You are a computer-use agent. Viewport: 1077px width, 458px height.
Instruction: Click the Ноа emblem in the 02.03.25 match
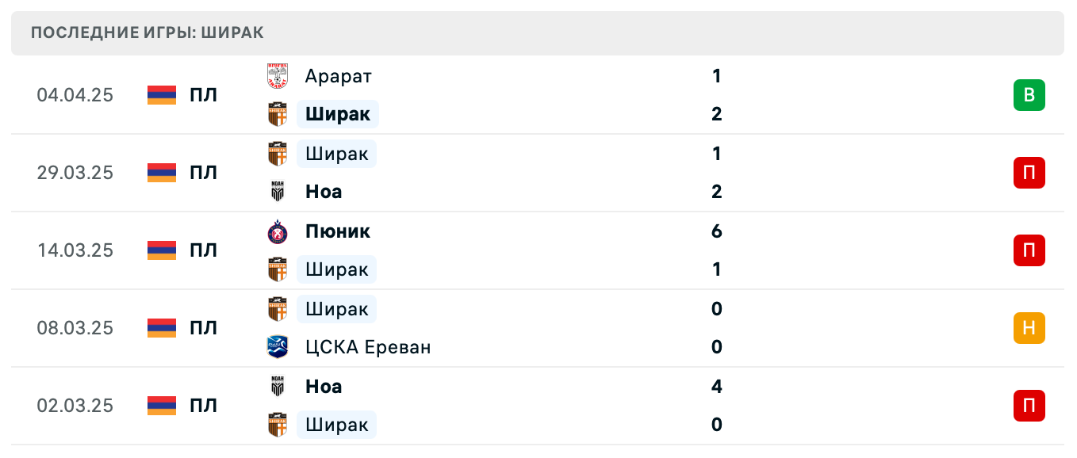277,387
